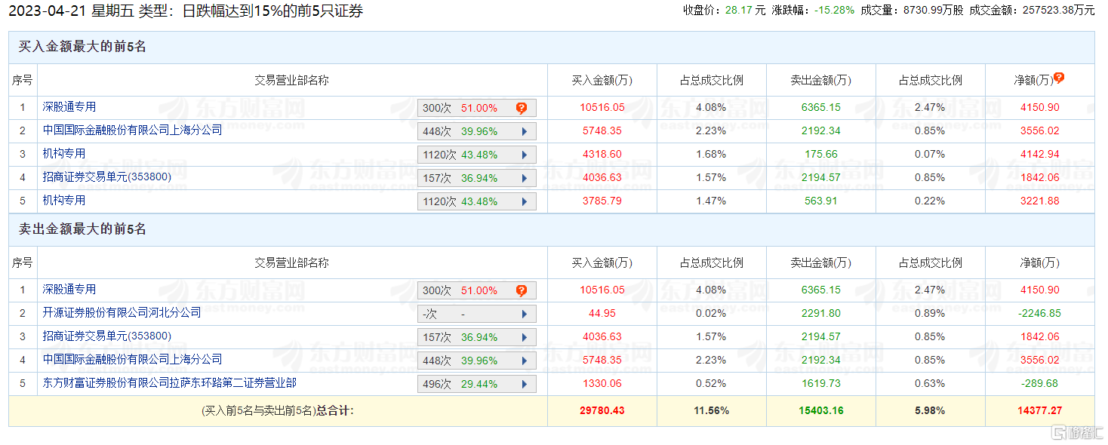The image size is (1108, 445).
Task: Click buy amount cell 1330.06
Action: [602, 383]
